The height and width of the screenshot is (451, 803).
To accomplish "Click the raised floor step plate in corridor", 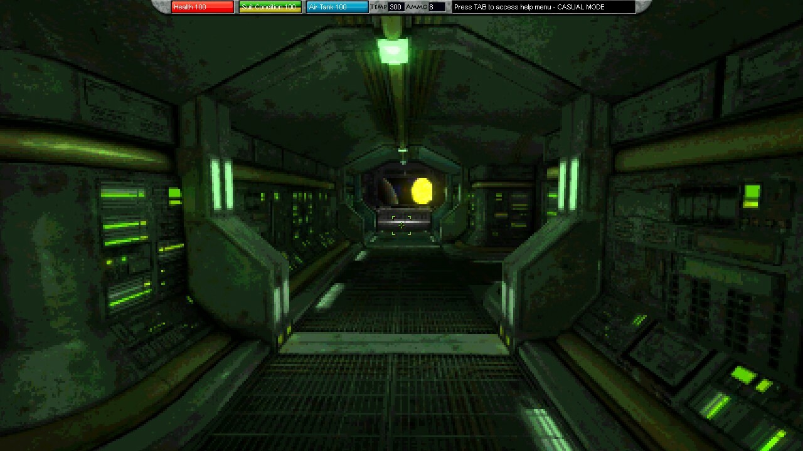I will (394, 343).
